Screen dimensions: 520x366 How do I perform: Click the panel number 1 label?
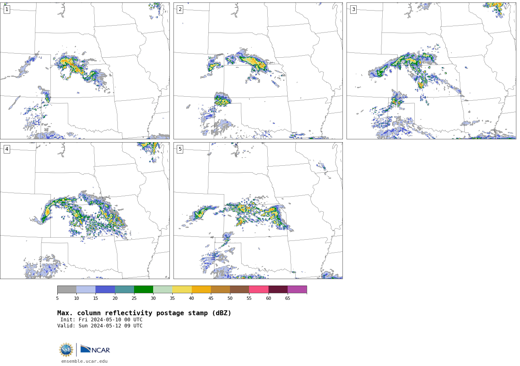(x=6, y=9)
